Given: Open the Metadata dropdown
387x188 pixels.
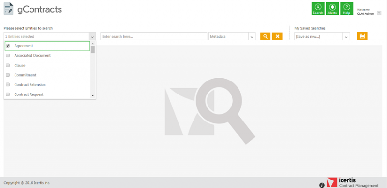Looking at the screenshot, I should pyautogui.click(x=232, y=37).
